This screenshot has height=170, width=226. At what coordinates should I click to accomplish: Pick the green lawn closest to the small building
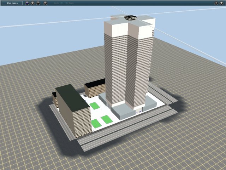click(94, 106)
